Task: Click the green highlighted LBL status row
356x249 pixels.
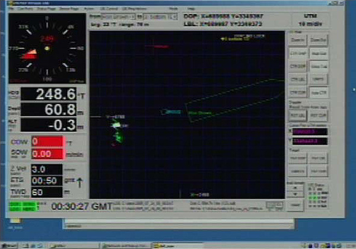Action: point(318,198)
